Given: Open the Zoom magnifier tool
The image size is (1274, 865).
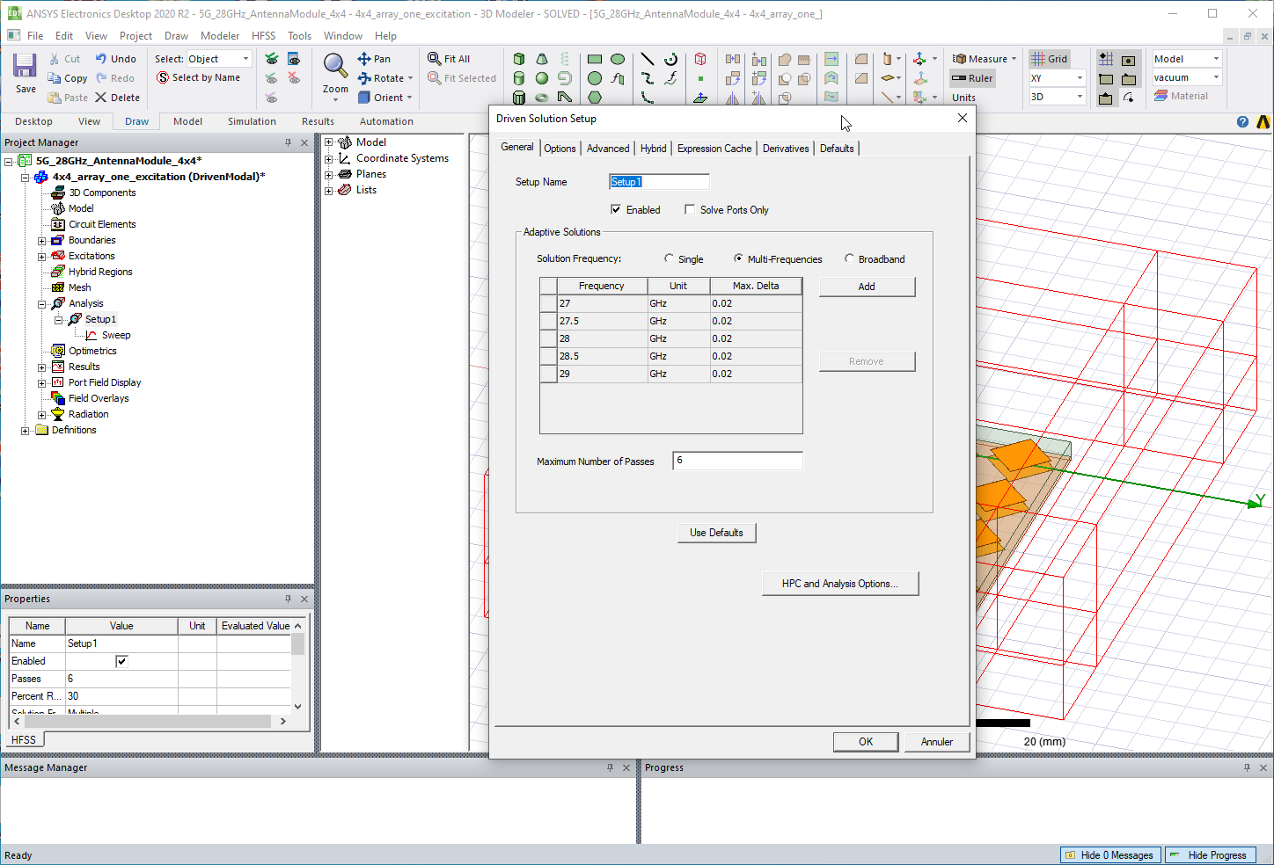Looking at the screenshot, I should (335, 66).
